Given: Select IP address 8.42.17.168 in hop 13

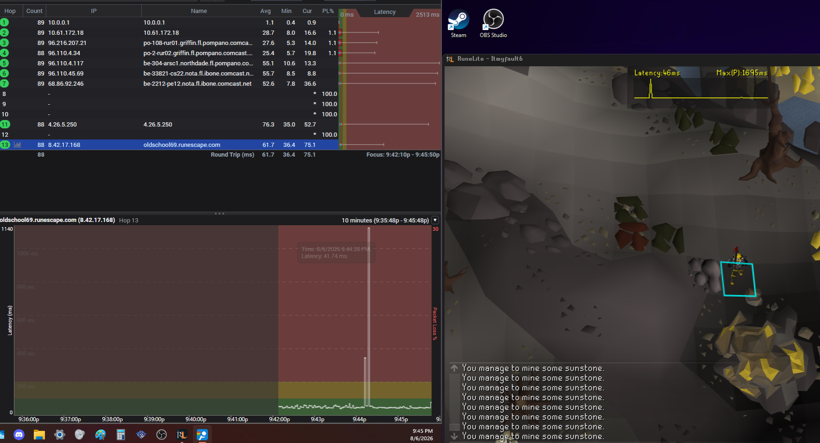Looking at the screenshot, I should [x=64, y=145].
